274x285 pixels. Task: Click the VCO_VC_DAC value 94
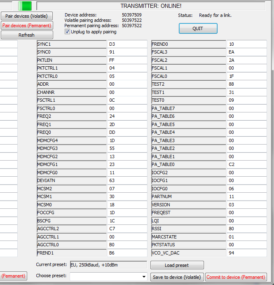click(247, 253)
